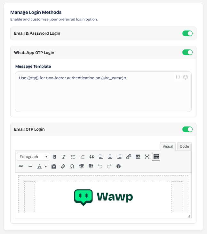Click the emoji picker in Message Template

186,77
